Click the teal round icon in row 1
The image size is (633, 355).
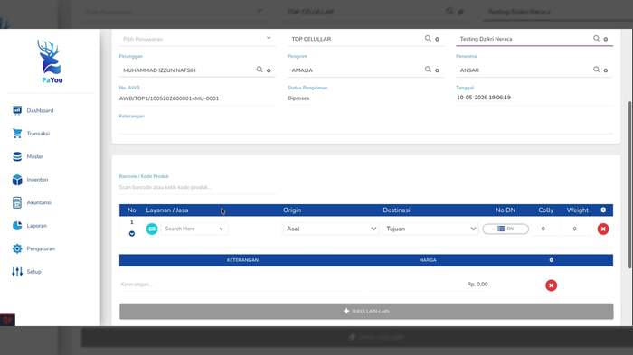pyautogui.click(x=152, y=229)
